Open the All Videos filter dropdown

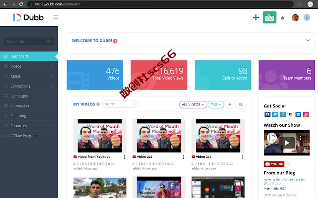click(x=193, y=104)
